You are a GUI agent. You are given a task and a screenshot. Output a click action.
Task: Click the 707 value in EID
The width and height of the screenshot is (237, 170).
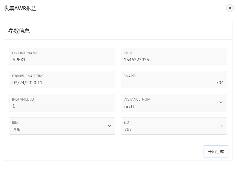point(128,130)
